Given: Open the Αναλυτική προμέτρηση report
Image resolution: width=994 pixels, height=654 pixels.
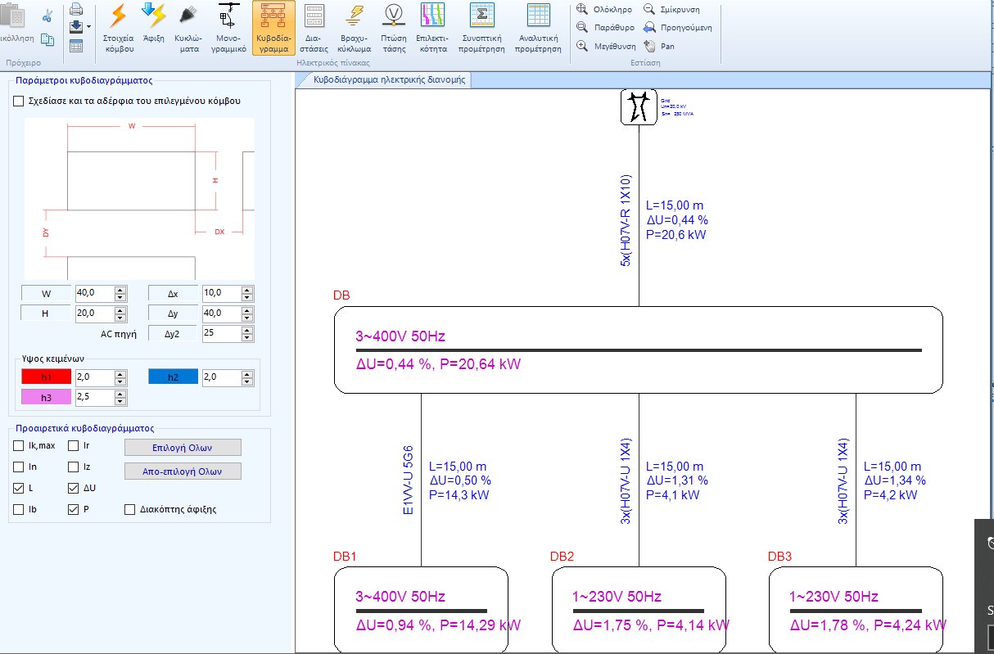Looking at the screenshot, I should pos(538,29).
